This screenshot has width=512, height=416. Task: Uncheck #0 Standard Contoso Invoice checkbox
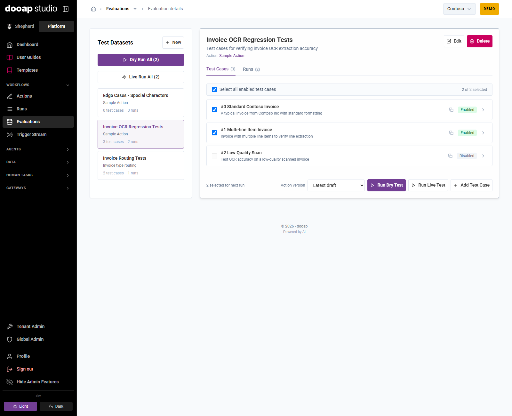pos(214,110)
